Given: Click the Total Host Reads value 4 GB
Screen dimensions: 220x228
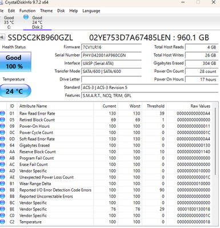Looking at the screenshot, I should 202,47.
